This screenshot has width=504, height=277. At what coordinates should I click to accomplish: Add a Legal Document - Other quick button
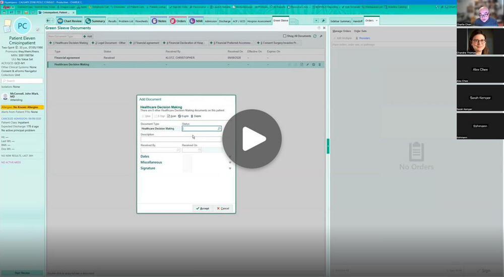pos(109,43)
